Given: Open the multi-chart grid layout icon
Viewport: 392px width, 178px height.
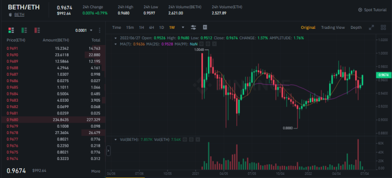Looking at the screenshot, I should pyautogui.click(x=383, y=27).
